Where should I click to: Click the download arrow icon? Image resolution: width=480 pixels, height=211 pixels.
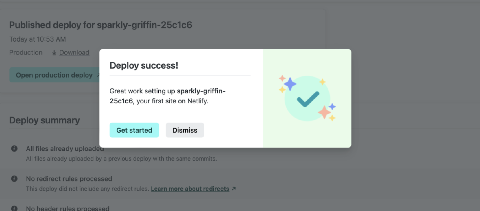[54, 53]
